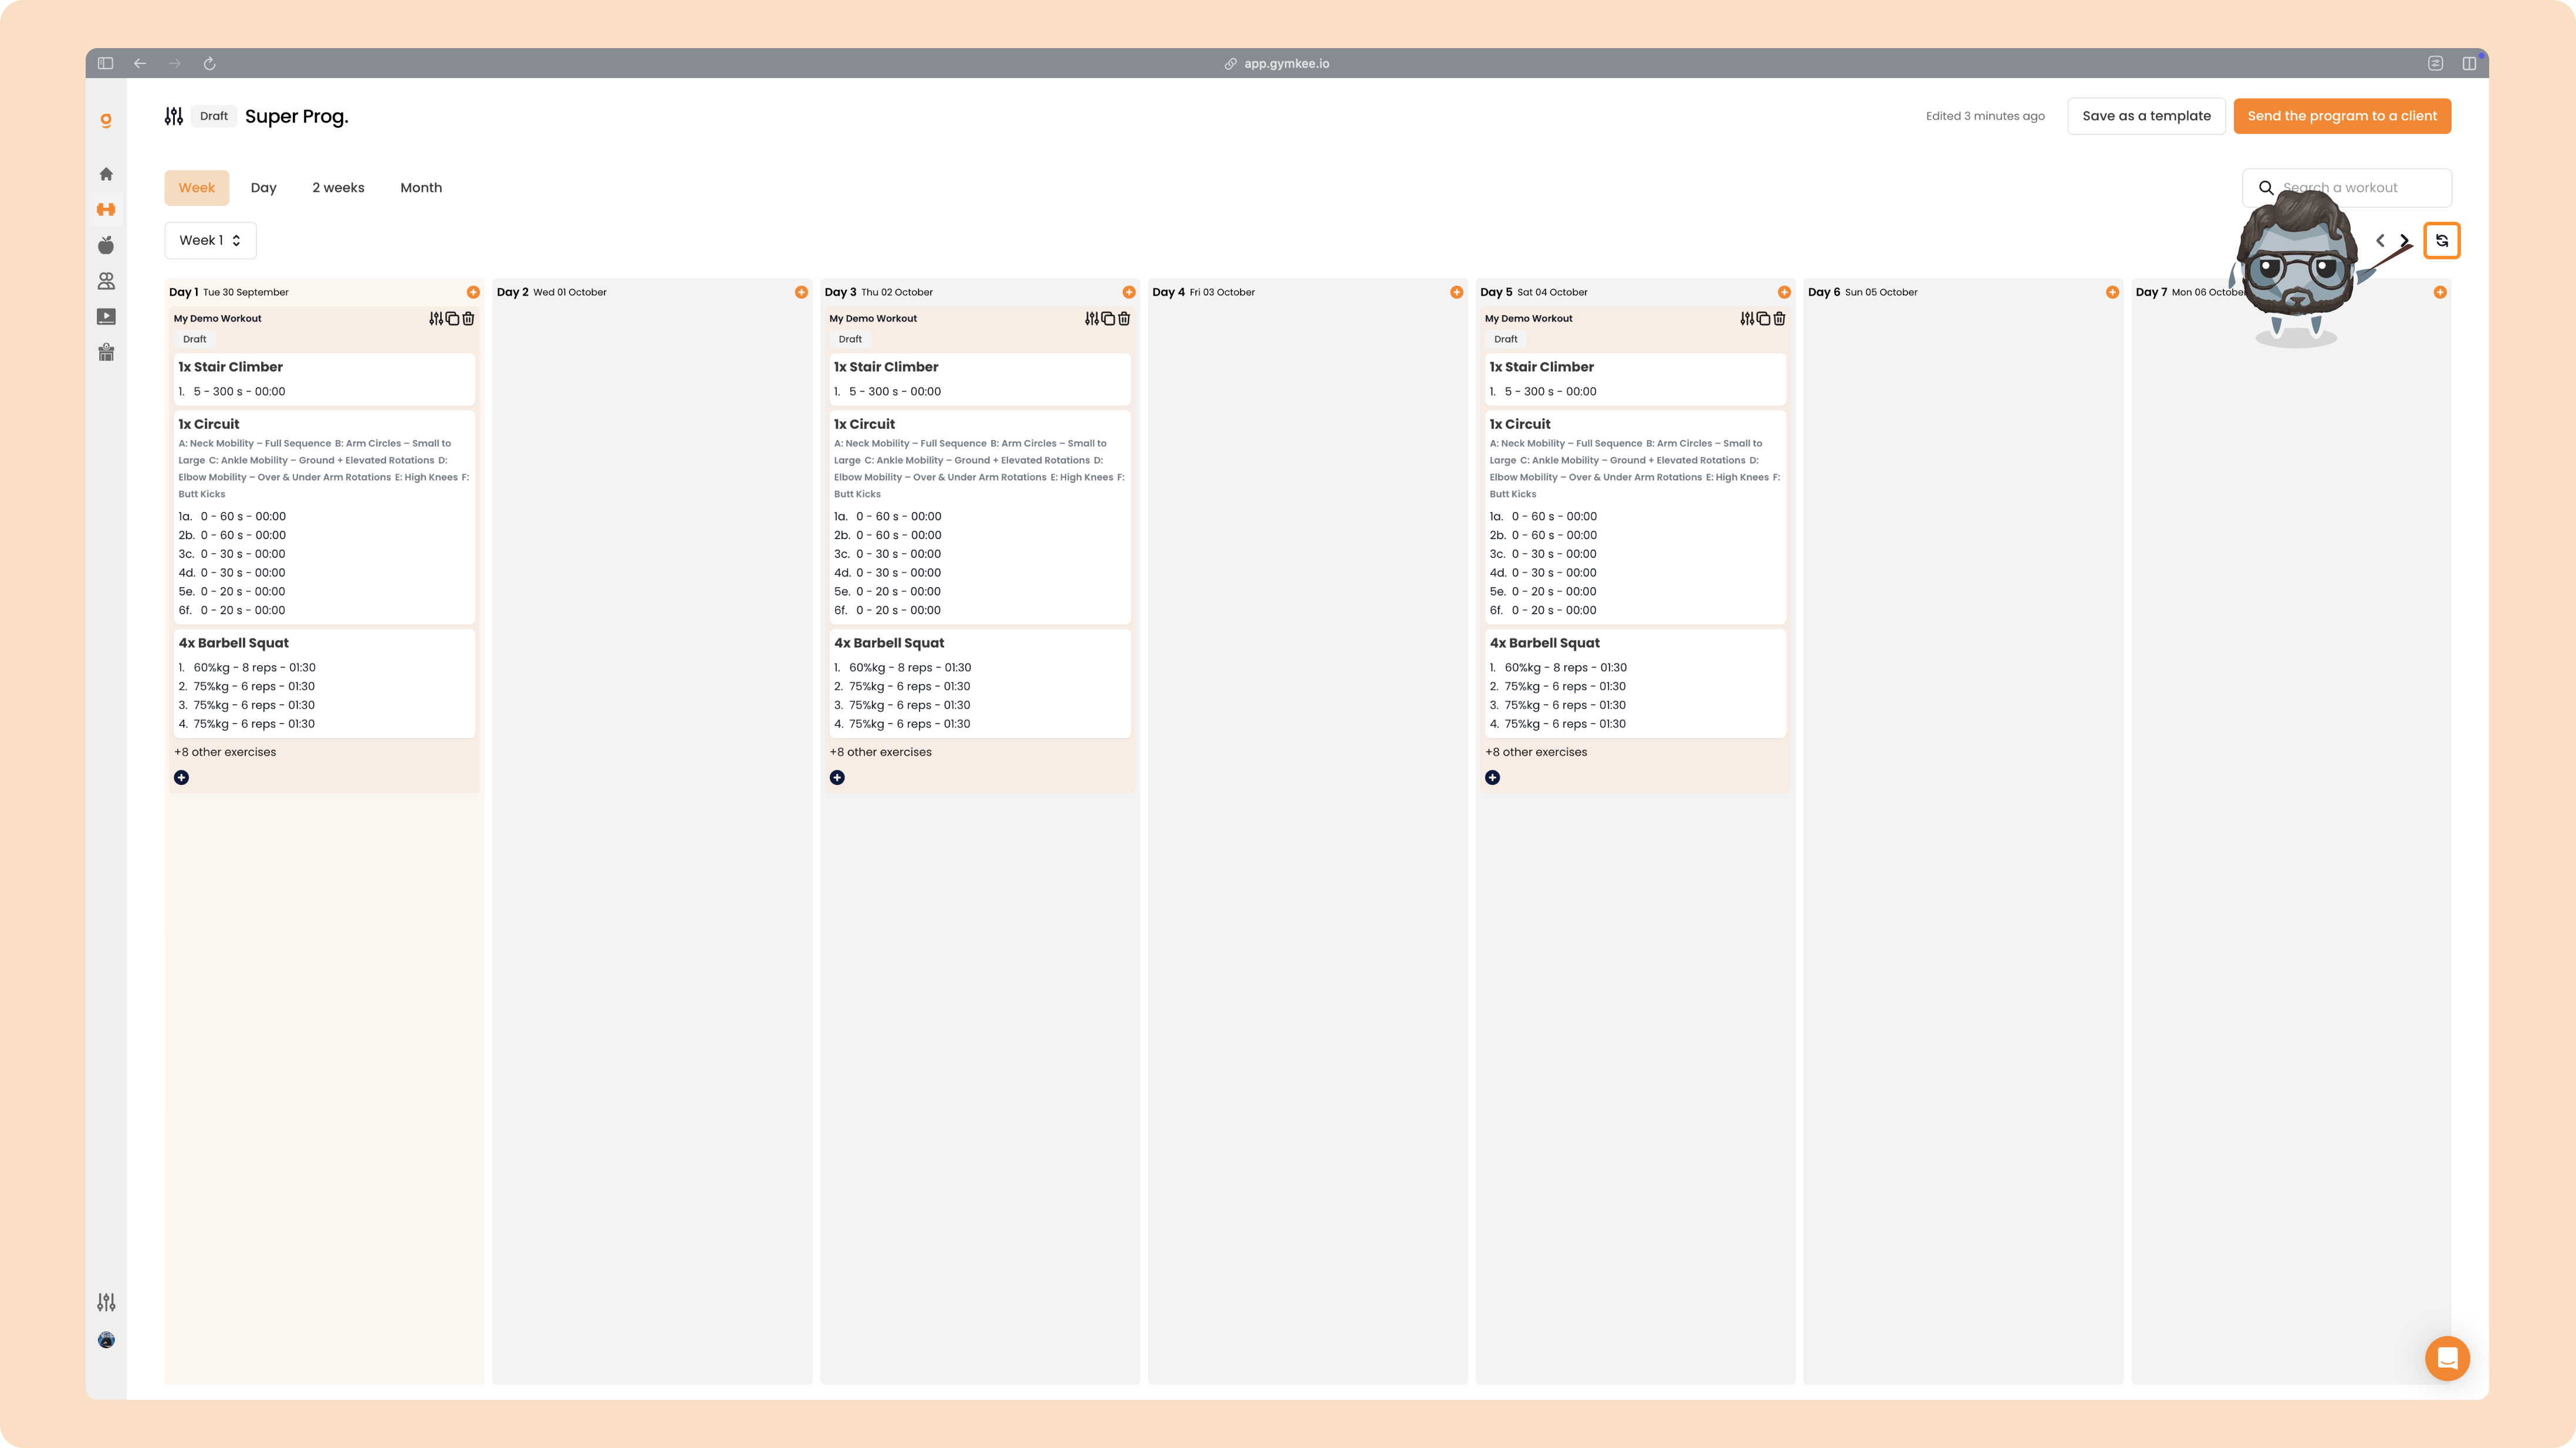Click the app.gymkee.io address bar
This screenshot has height=1448, width=2576.
[1277, 63]
